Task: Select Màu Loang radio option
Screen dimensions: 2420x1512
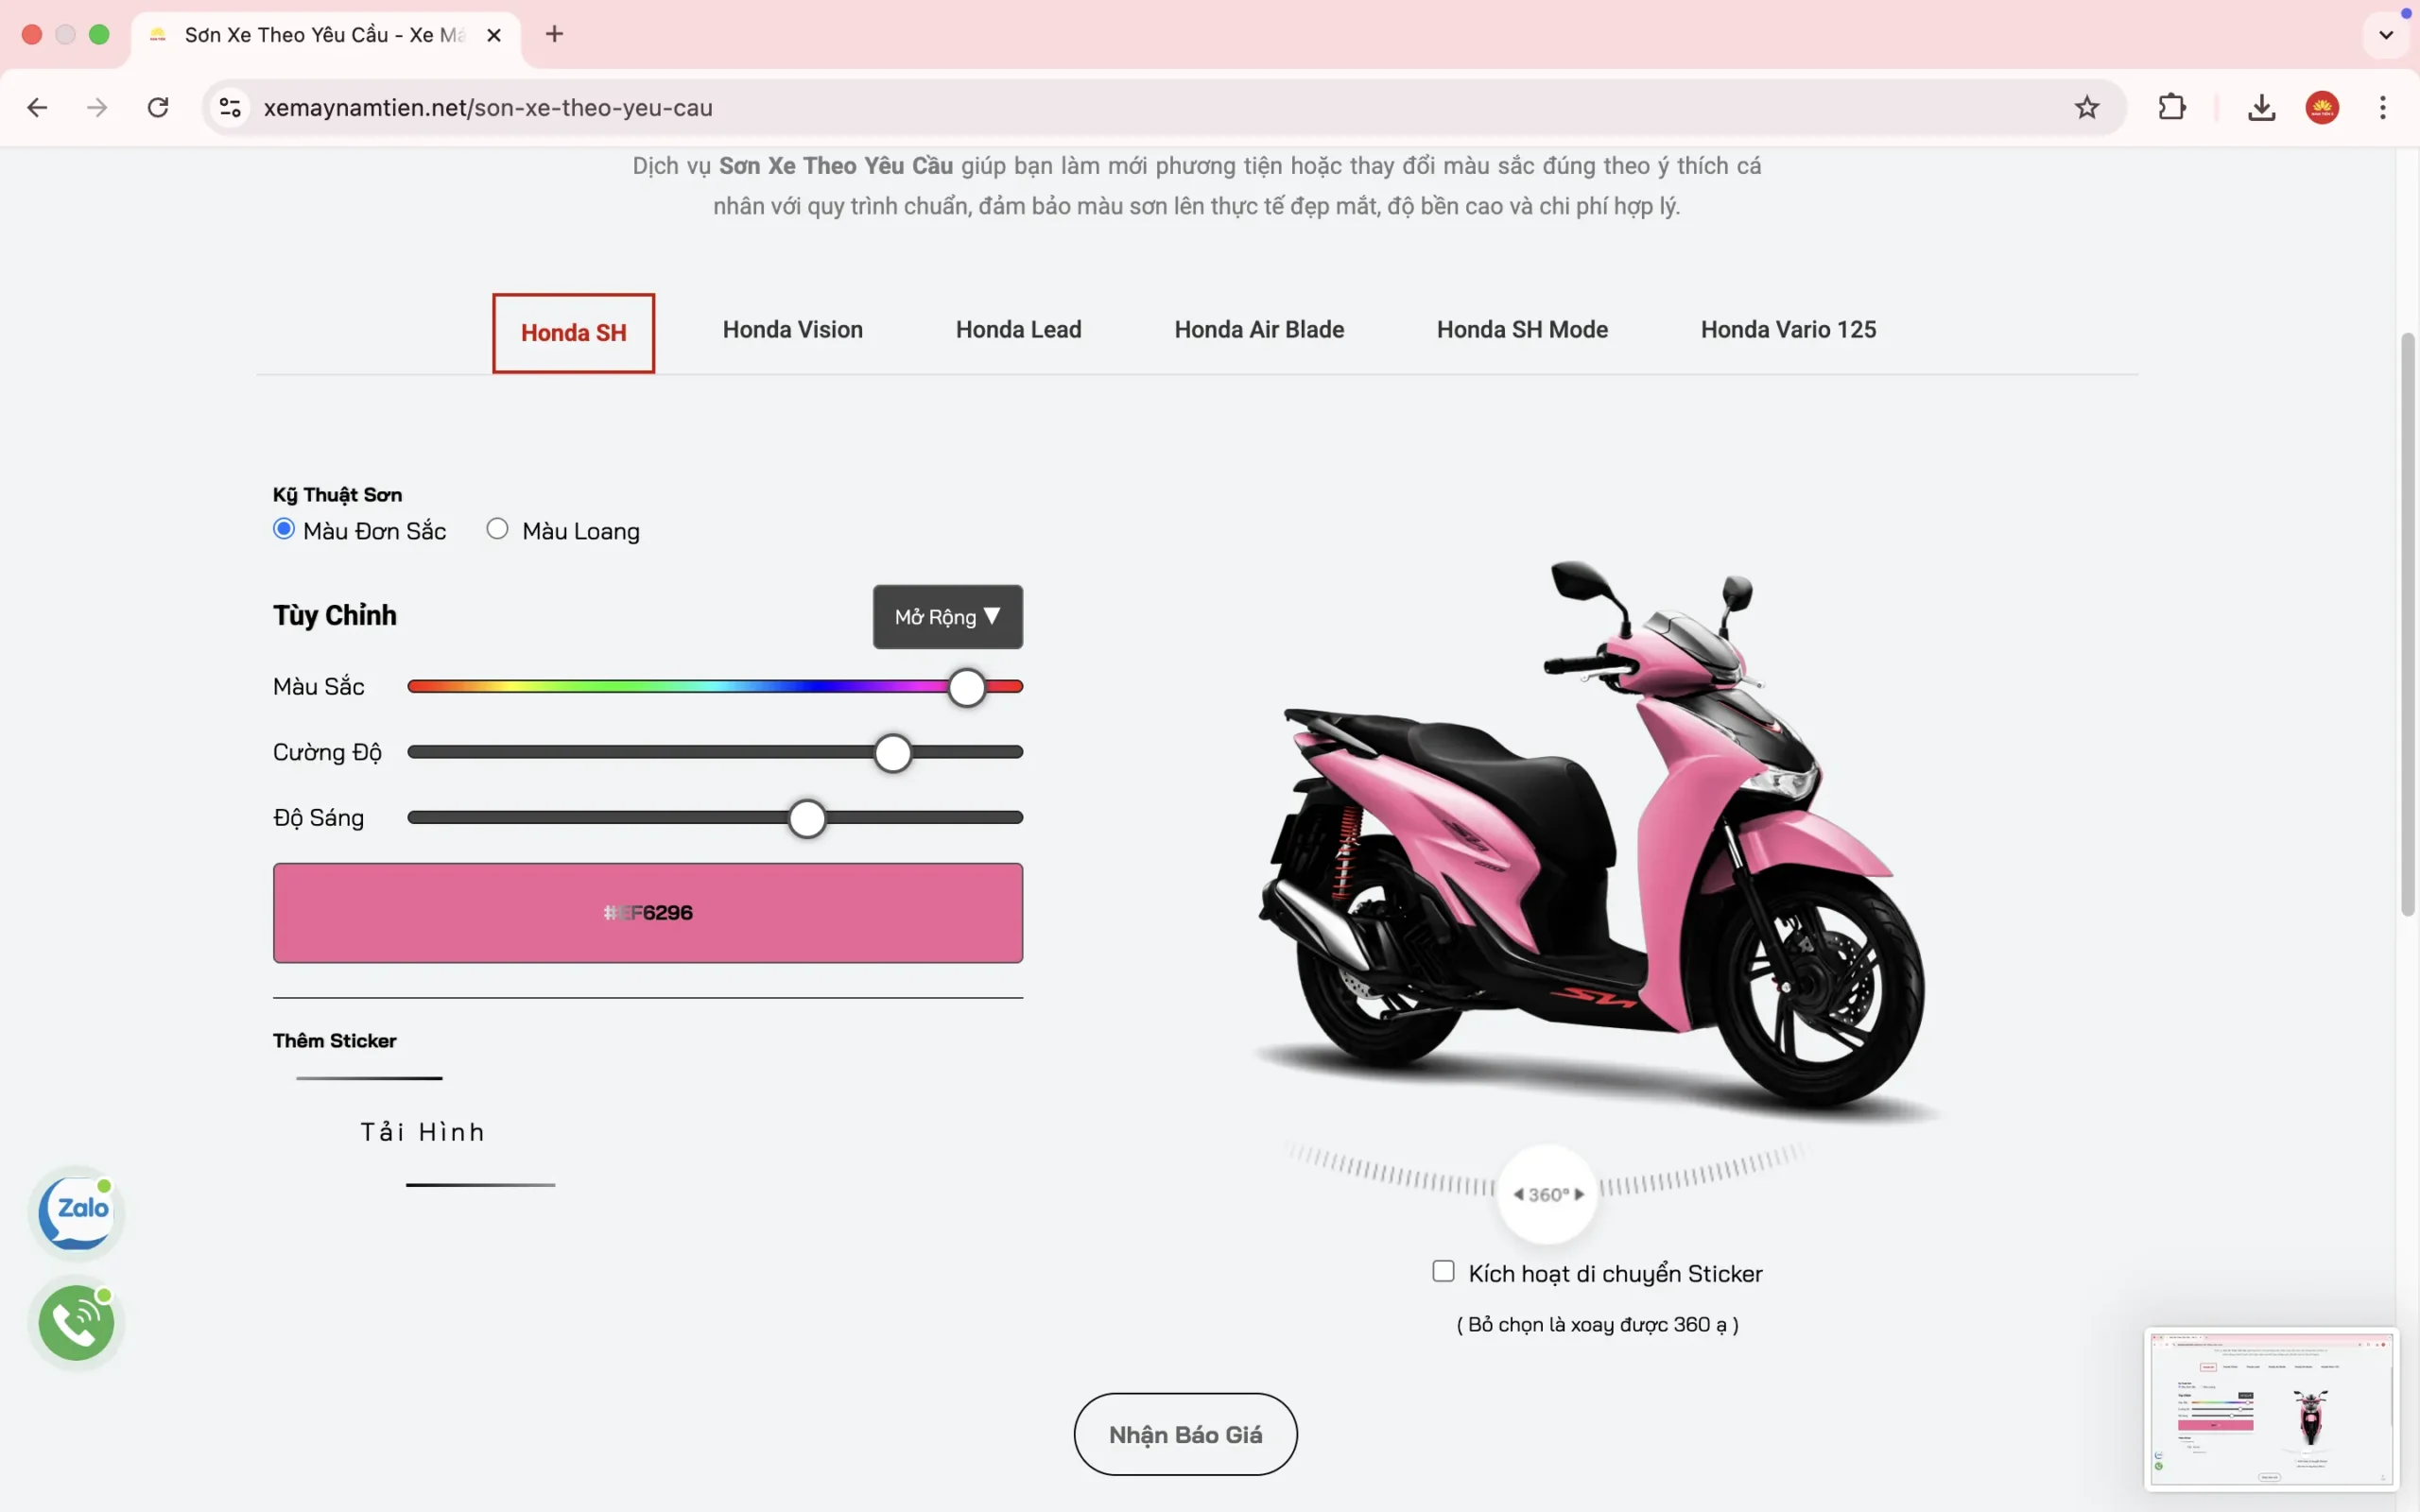Action: pyautogui.click(x=497, y=529)
